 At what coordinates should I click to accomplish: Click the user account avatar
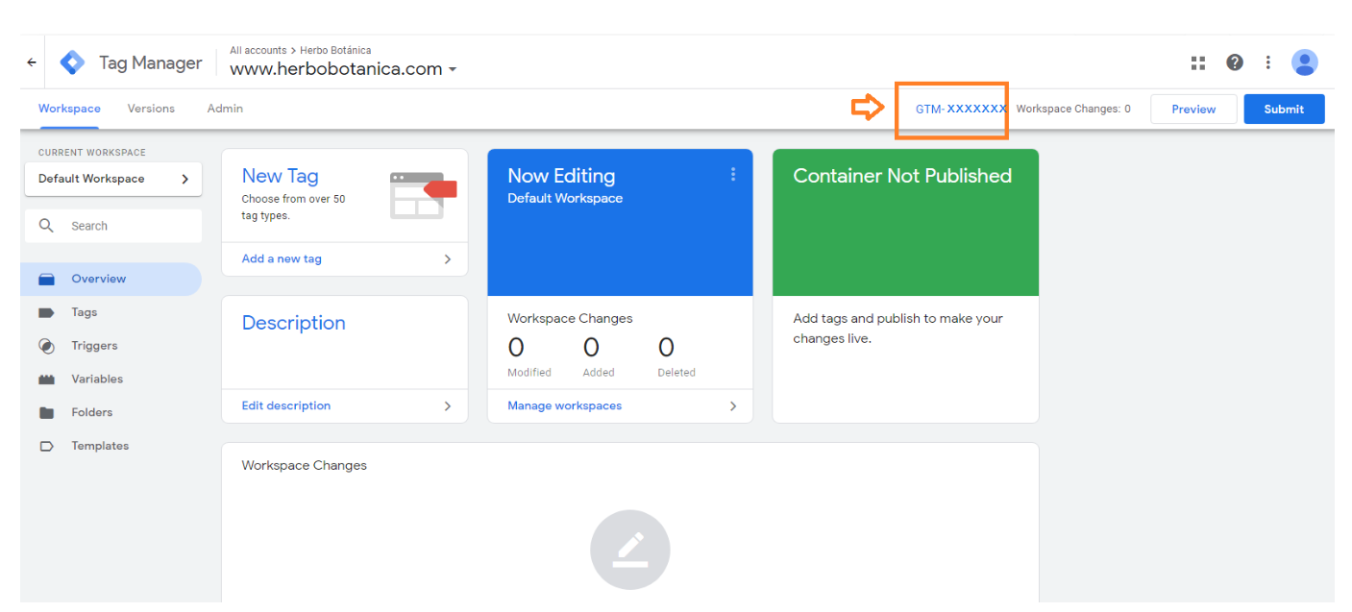point(1304,62)
